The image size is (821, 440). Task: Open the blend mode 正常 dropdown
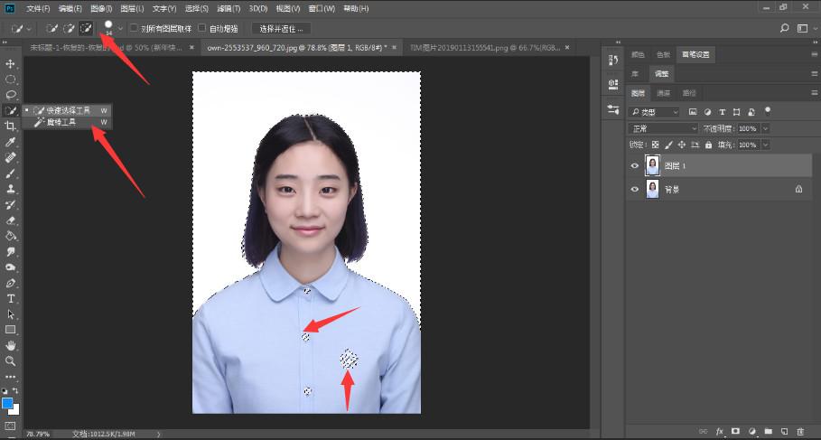pos(664,129)
